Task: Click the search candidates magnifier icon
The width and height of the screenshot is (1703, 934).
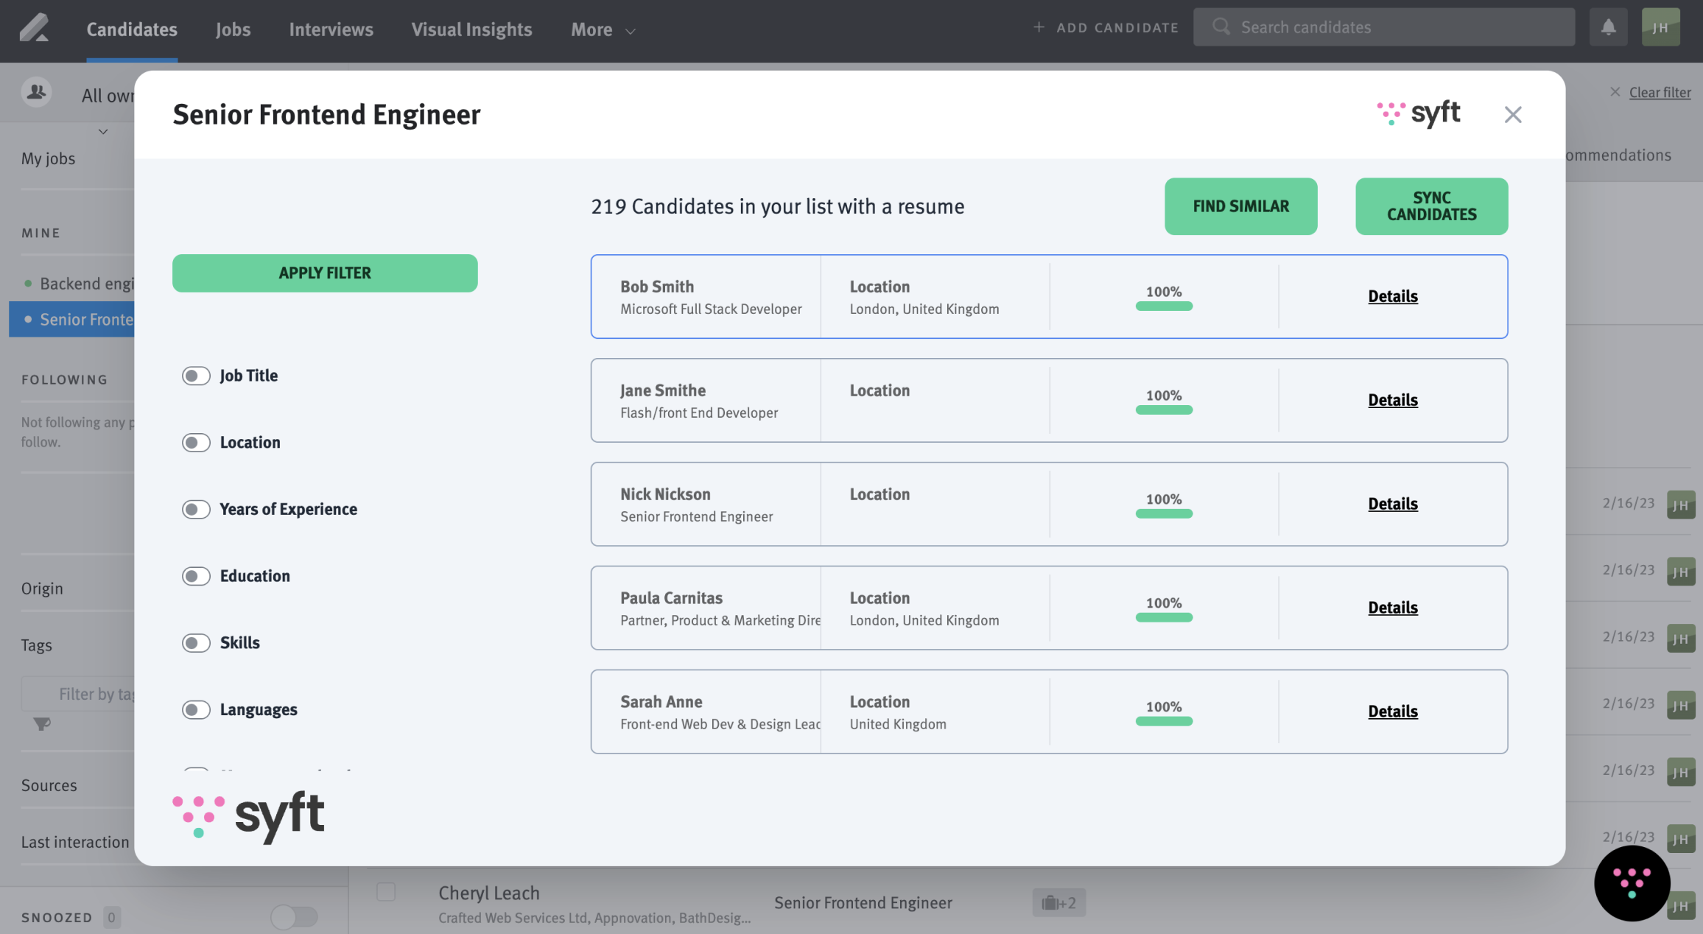Action: tap(1221, 26)
